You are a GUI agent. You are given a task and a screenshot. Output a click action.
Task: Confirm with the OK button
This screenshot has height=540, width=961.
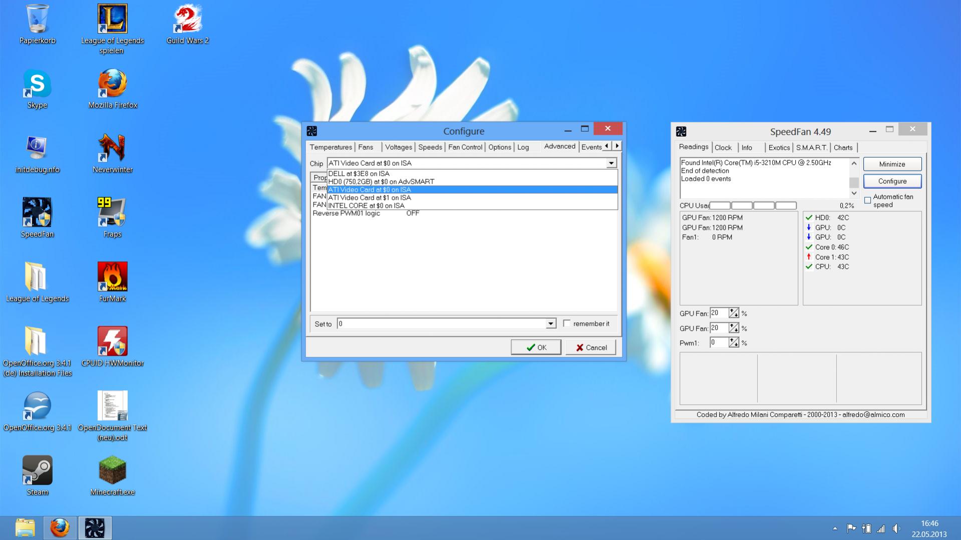[x=536, y=347]
